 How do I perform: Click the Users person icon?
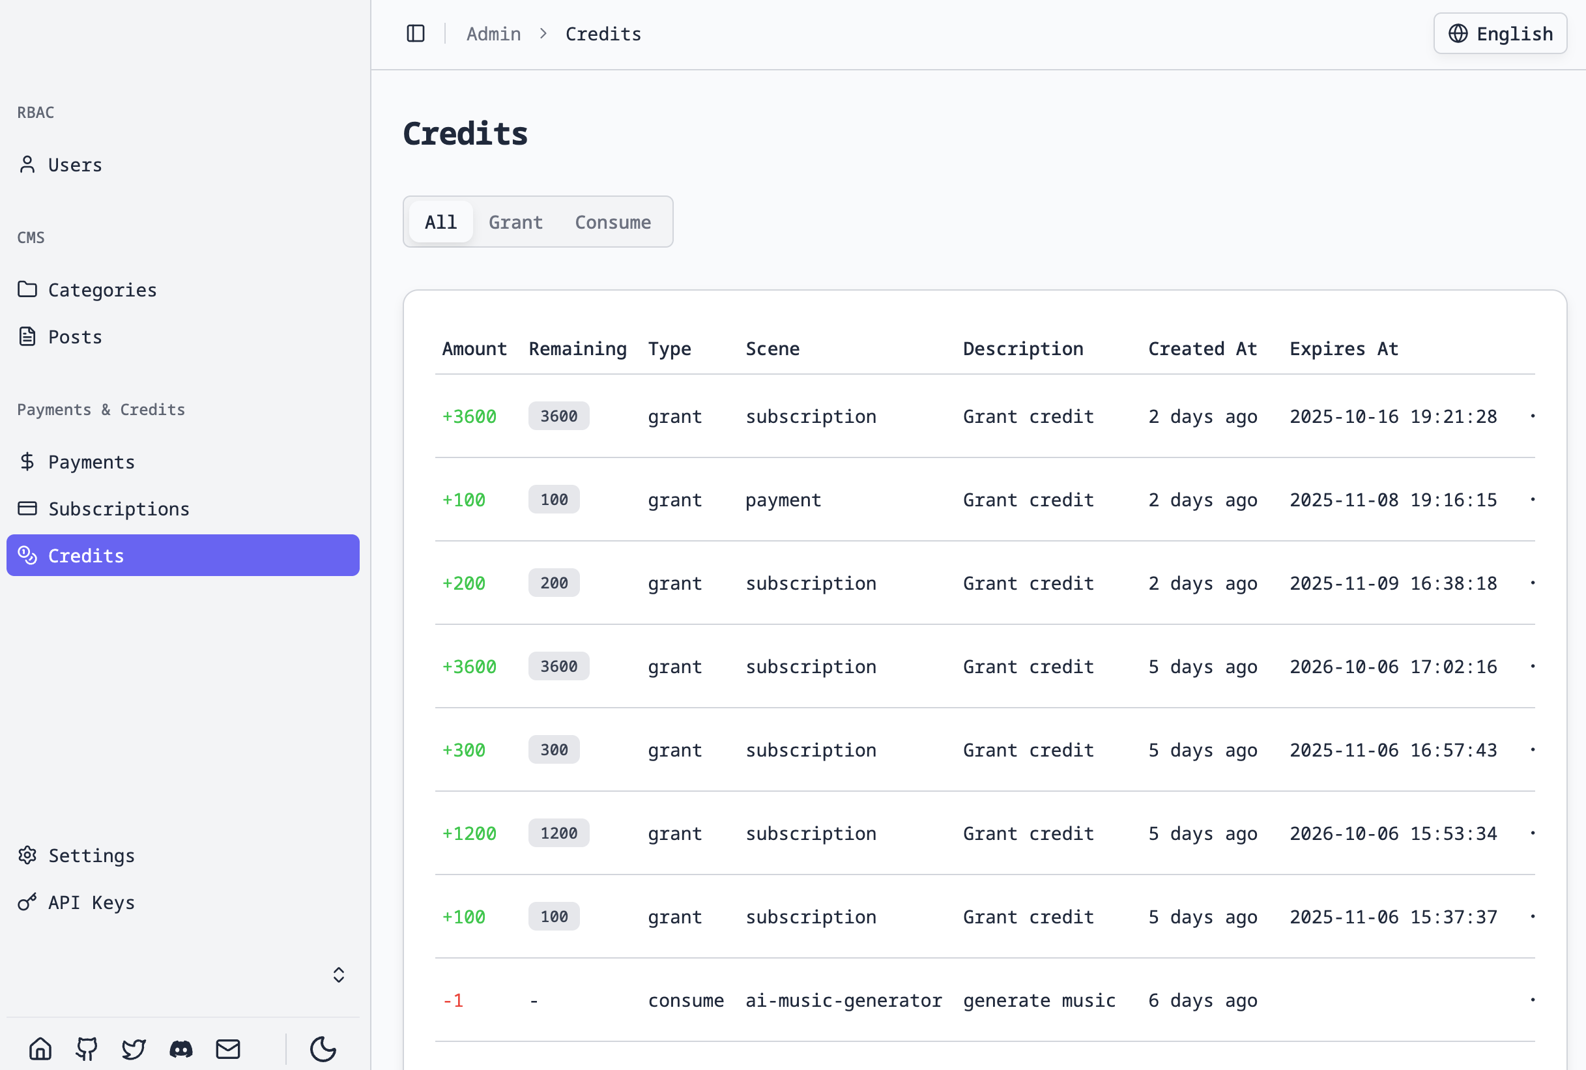(27, 164)
